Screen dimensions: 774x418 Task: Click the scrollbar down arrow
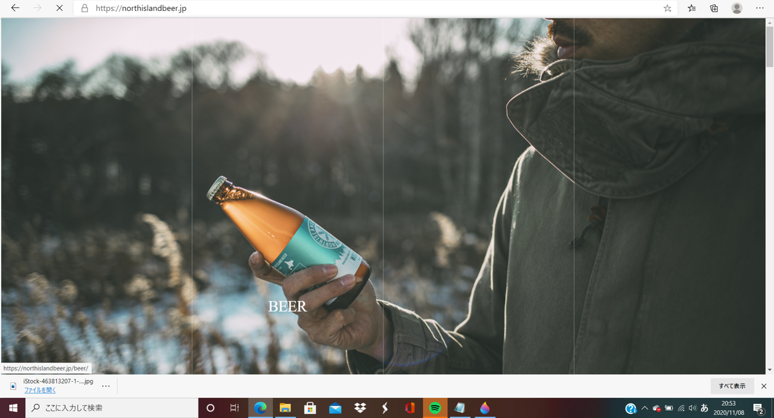coord(769,370)
